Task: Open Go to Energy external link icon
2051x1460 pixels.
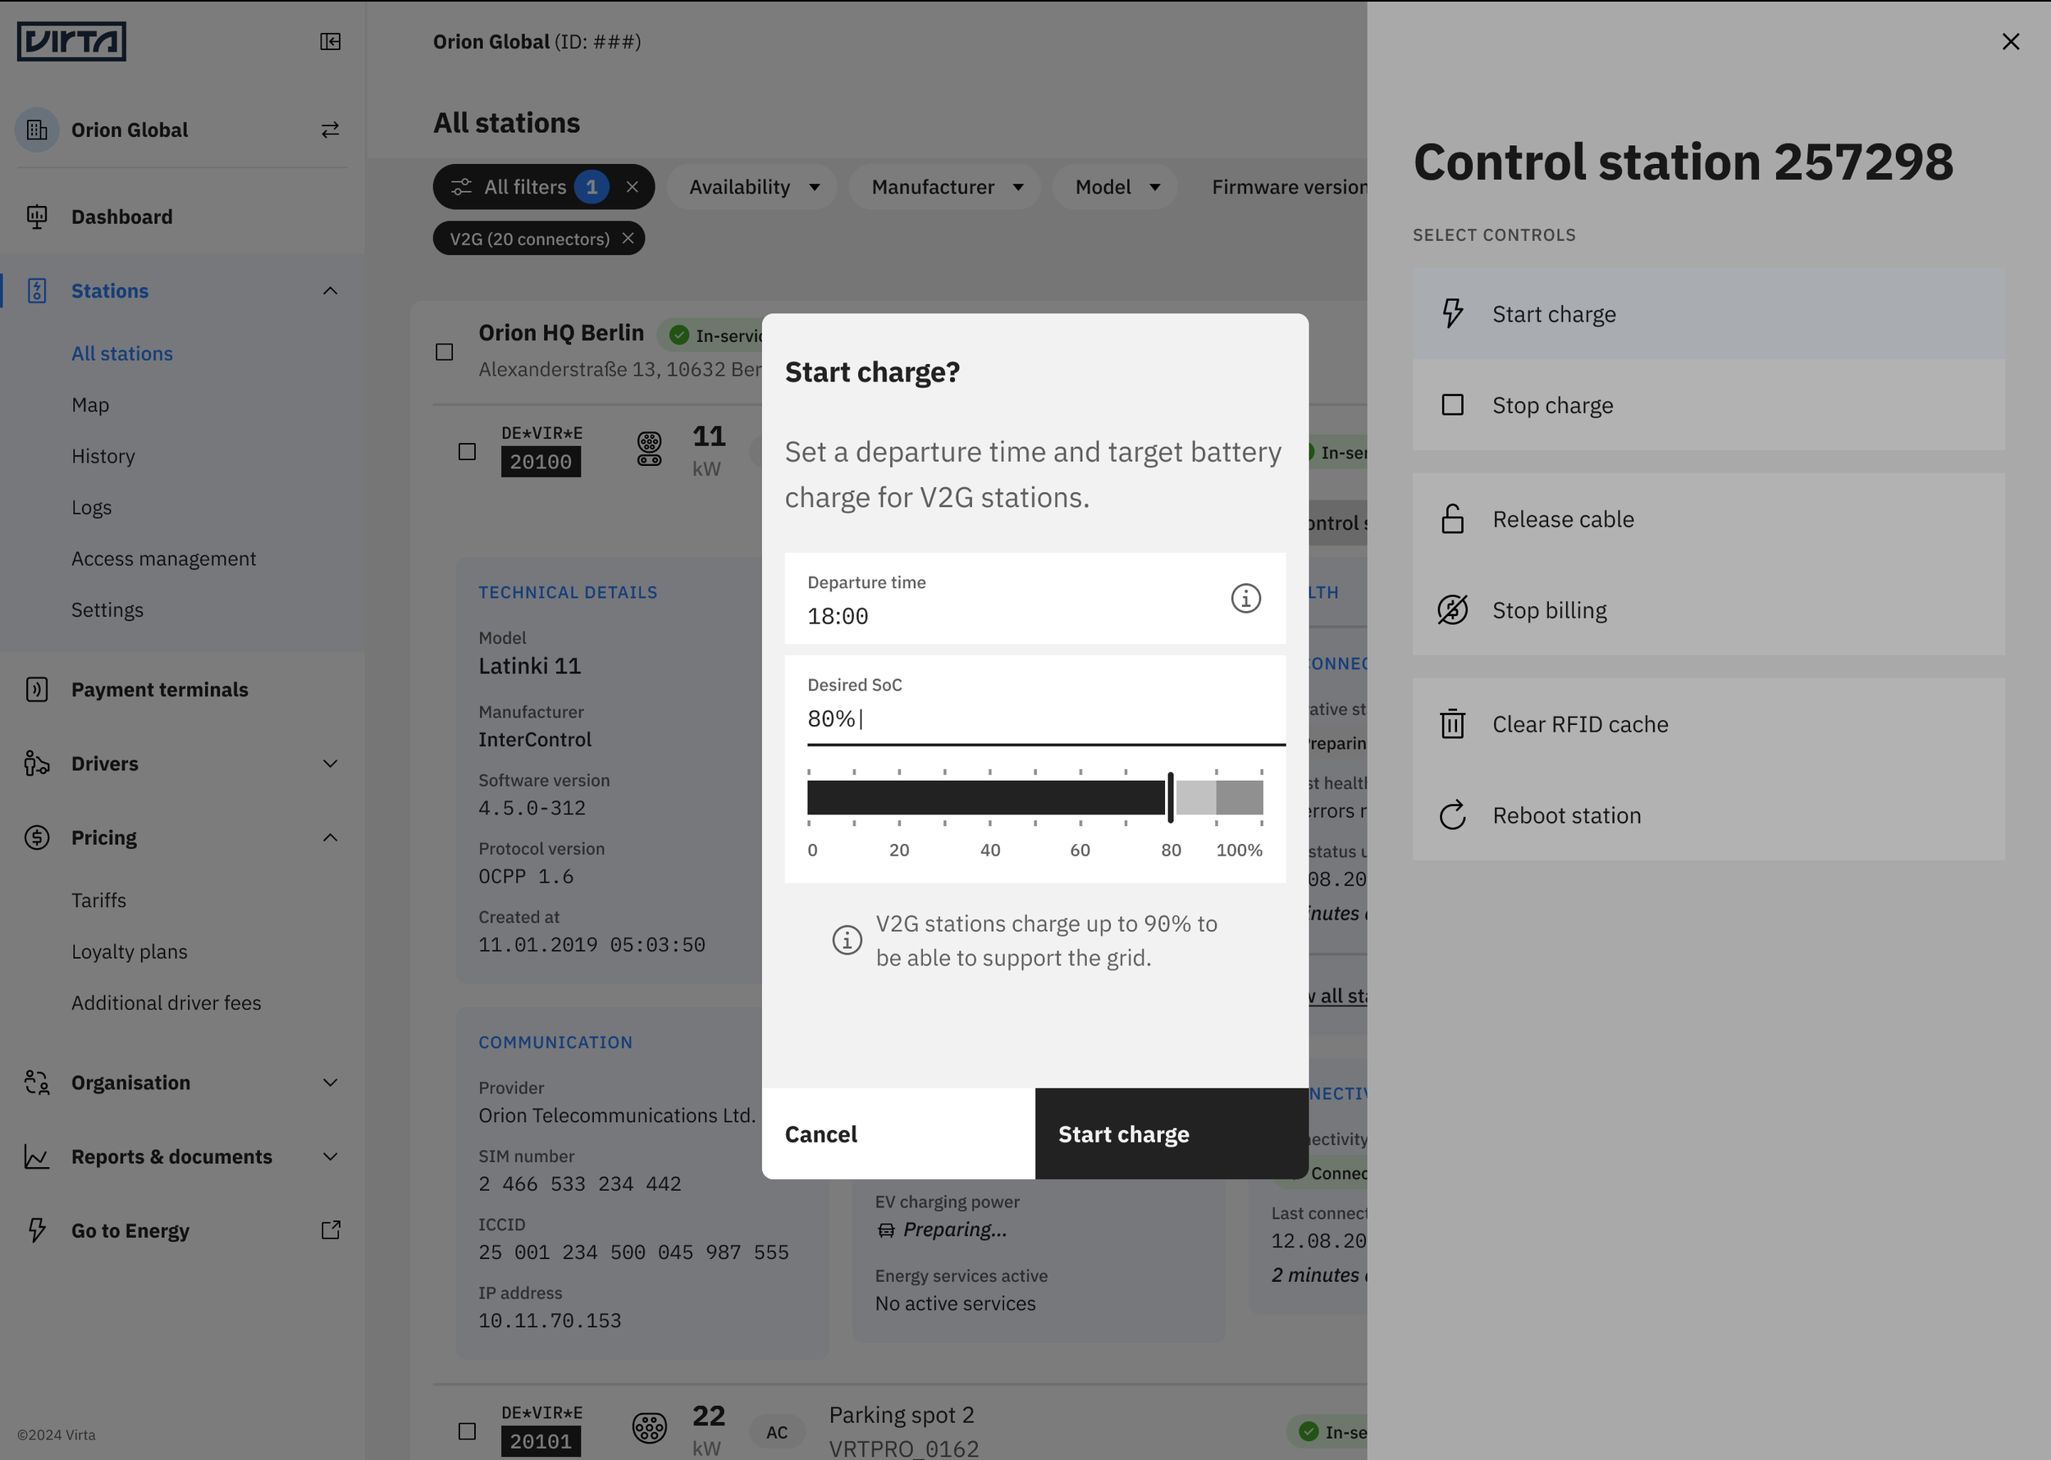Action: coord(330,1230)
